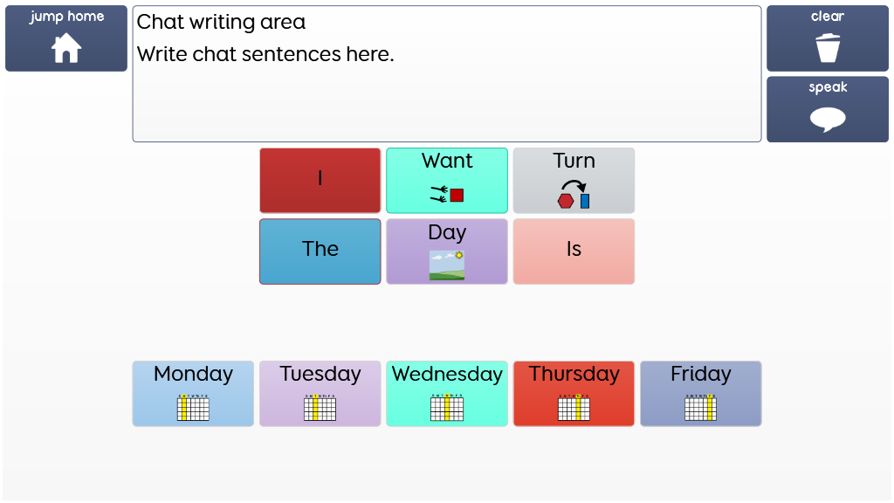This screenshot has height=503, width=894.
Task: Choose the Thursday calendar icon
Action: tap(574, 408)
